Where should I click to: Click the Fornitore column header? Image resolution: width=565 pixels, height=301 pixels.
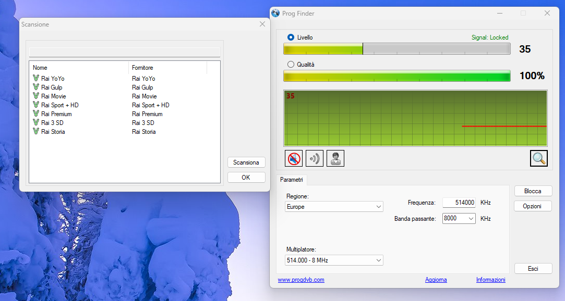pos(167,68)
